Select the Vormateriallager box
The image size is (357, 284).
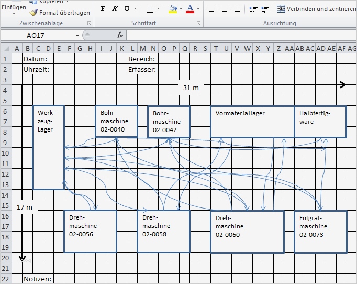[252, 122]
